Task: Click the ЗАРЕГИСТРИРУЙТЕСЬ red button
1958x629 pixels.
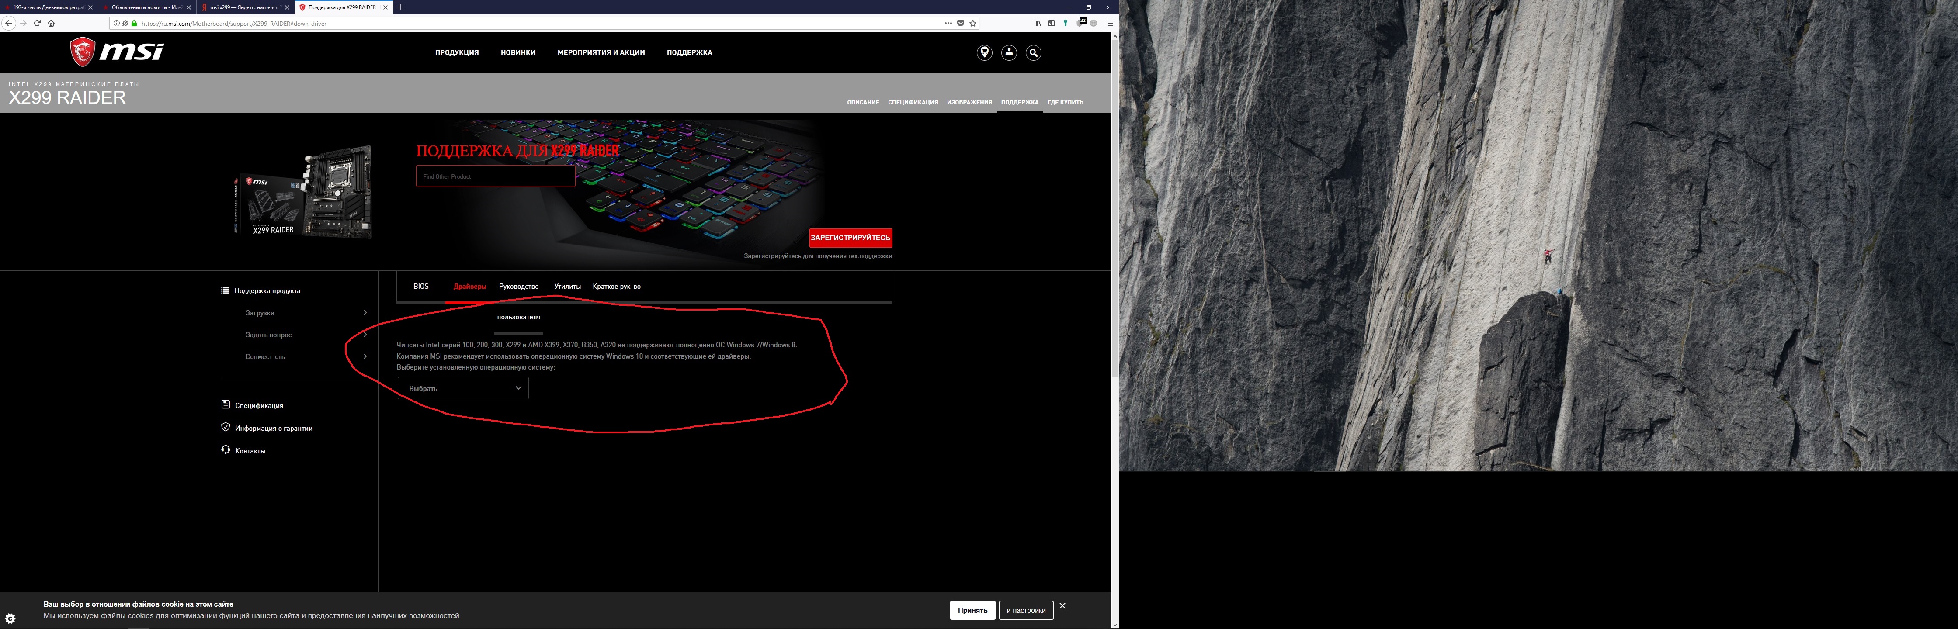Action: click(x=851, y=238)
